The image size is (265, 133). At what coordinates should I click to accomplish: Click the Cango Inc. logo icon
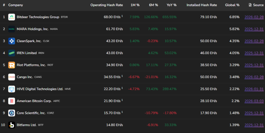click(x=11, y=77)
